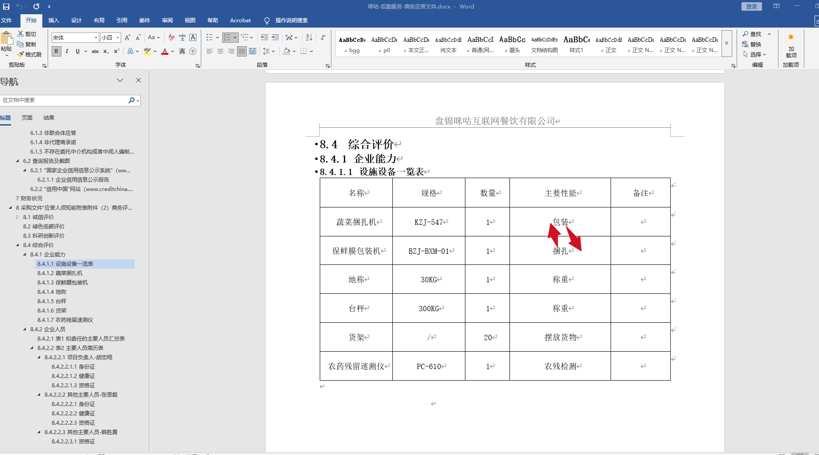Activate the Format Painter (格式刷) tool
This screenshot has height=455, width=819.
click(x=29, y=54)
